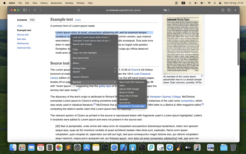Choose Spotlight in Services submenu
This screenshot has height=154, width=246.
[132, 99]
